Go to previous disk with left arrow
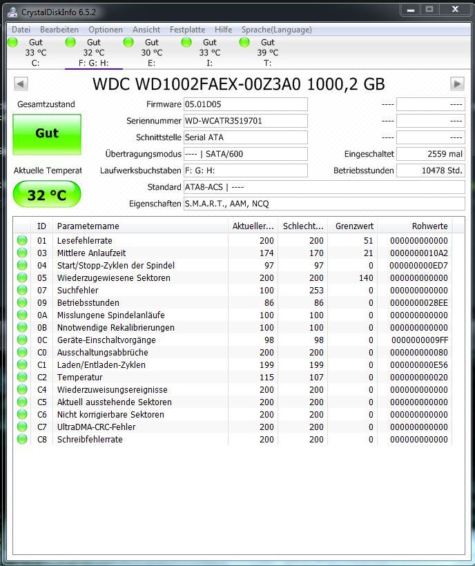The image size is (475, 566). coord(21,84)
